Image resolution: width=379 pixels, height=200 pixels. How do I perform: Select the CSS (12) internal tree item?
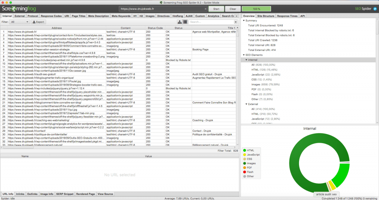[262, 79]
